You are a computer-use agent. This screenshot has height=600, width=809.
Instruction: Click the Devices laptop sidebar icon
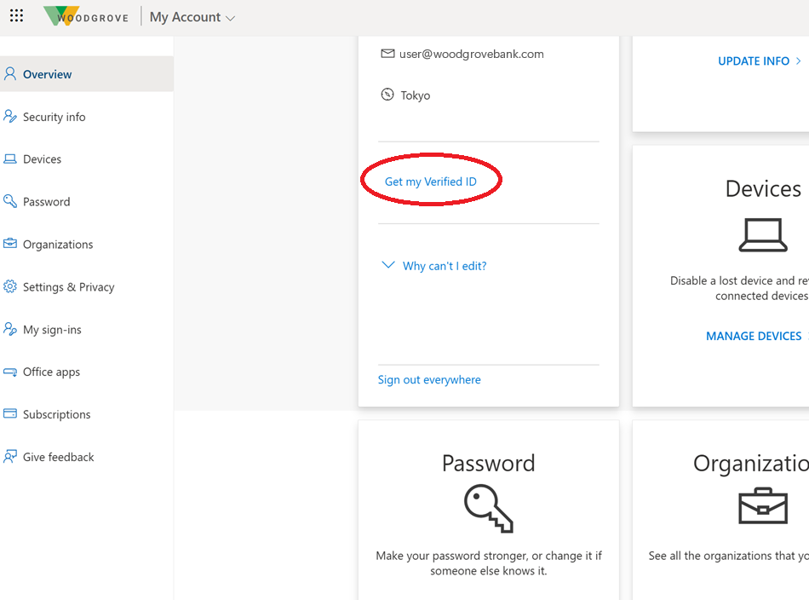pos(10,159)
